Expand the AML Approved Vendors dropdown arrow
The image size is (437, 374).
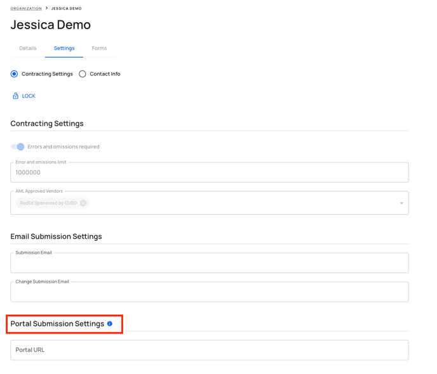coord(401,203)
